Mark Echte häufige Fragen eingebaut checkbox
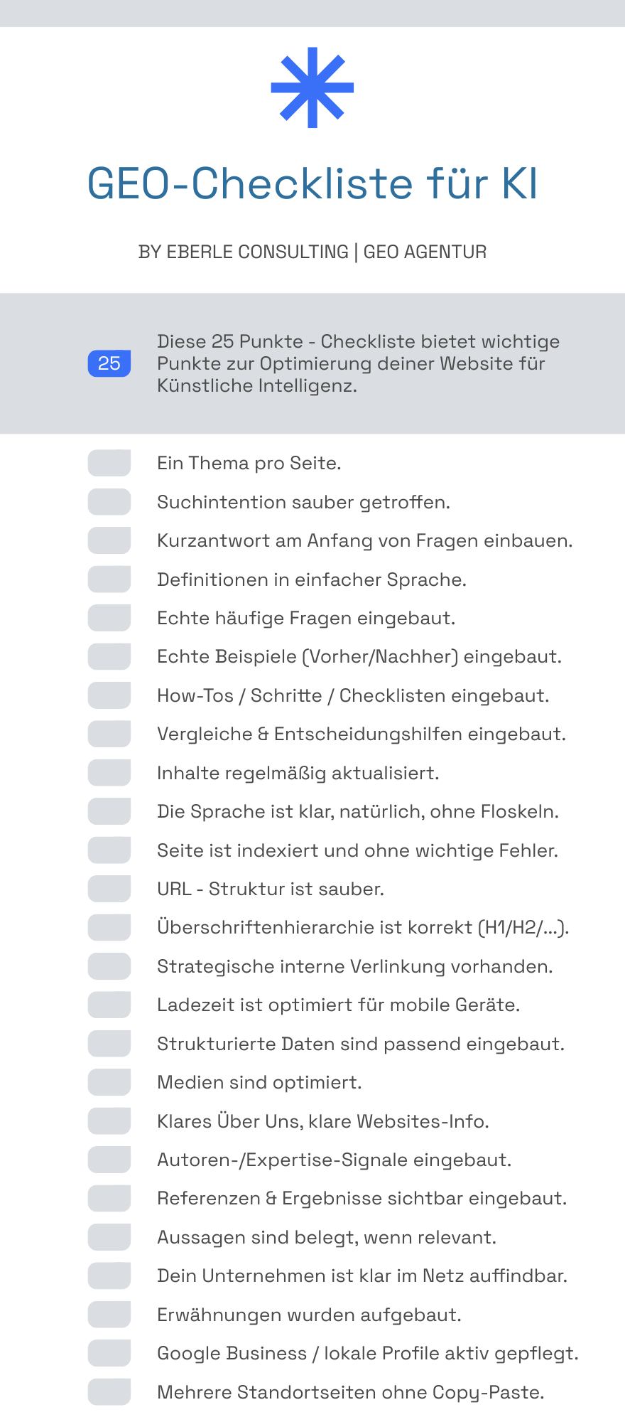Image resolution: width=625 pixels, height=1422 pixels. [x=109, y=618]
